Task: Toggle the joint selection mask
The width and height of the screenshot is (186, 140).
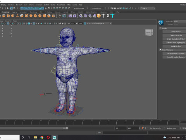Action: (x=25, y=8)
